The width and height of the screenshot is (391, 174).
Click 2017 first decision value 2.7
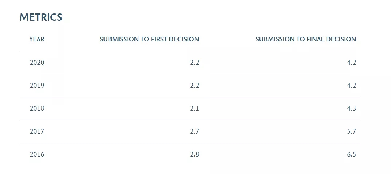point(195,131)
